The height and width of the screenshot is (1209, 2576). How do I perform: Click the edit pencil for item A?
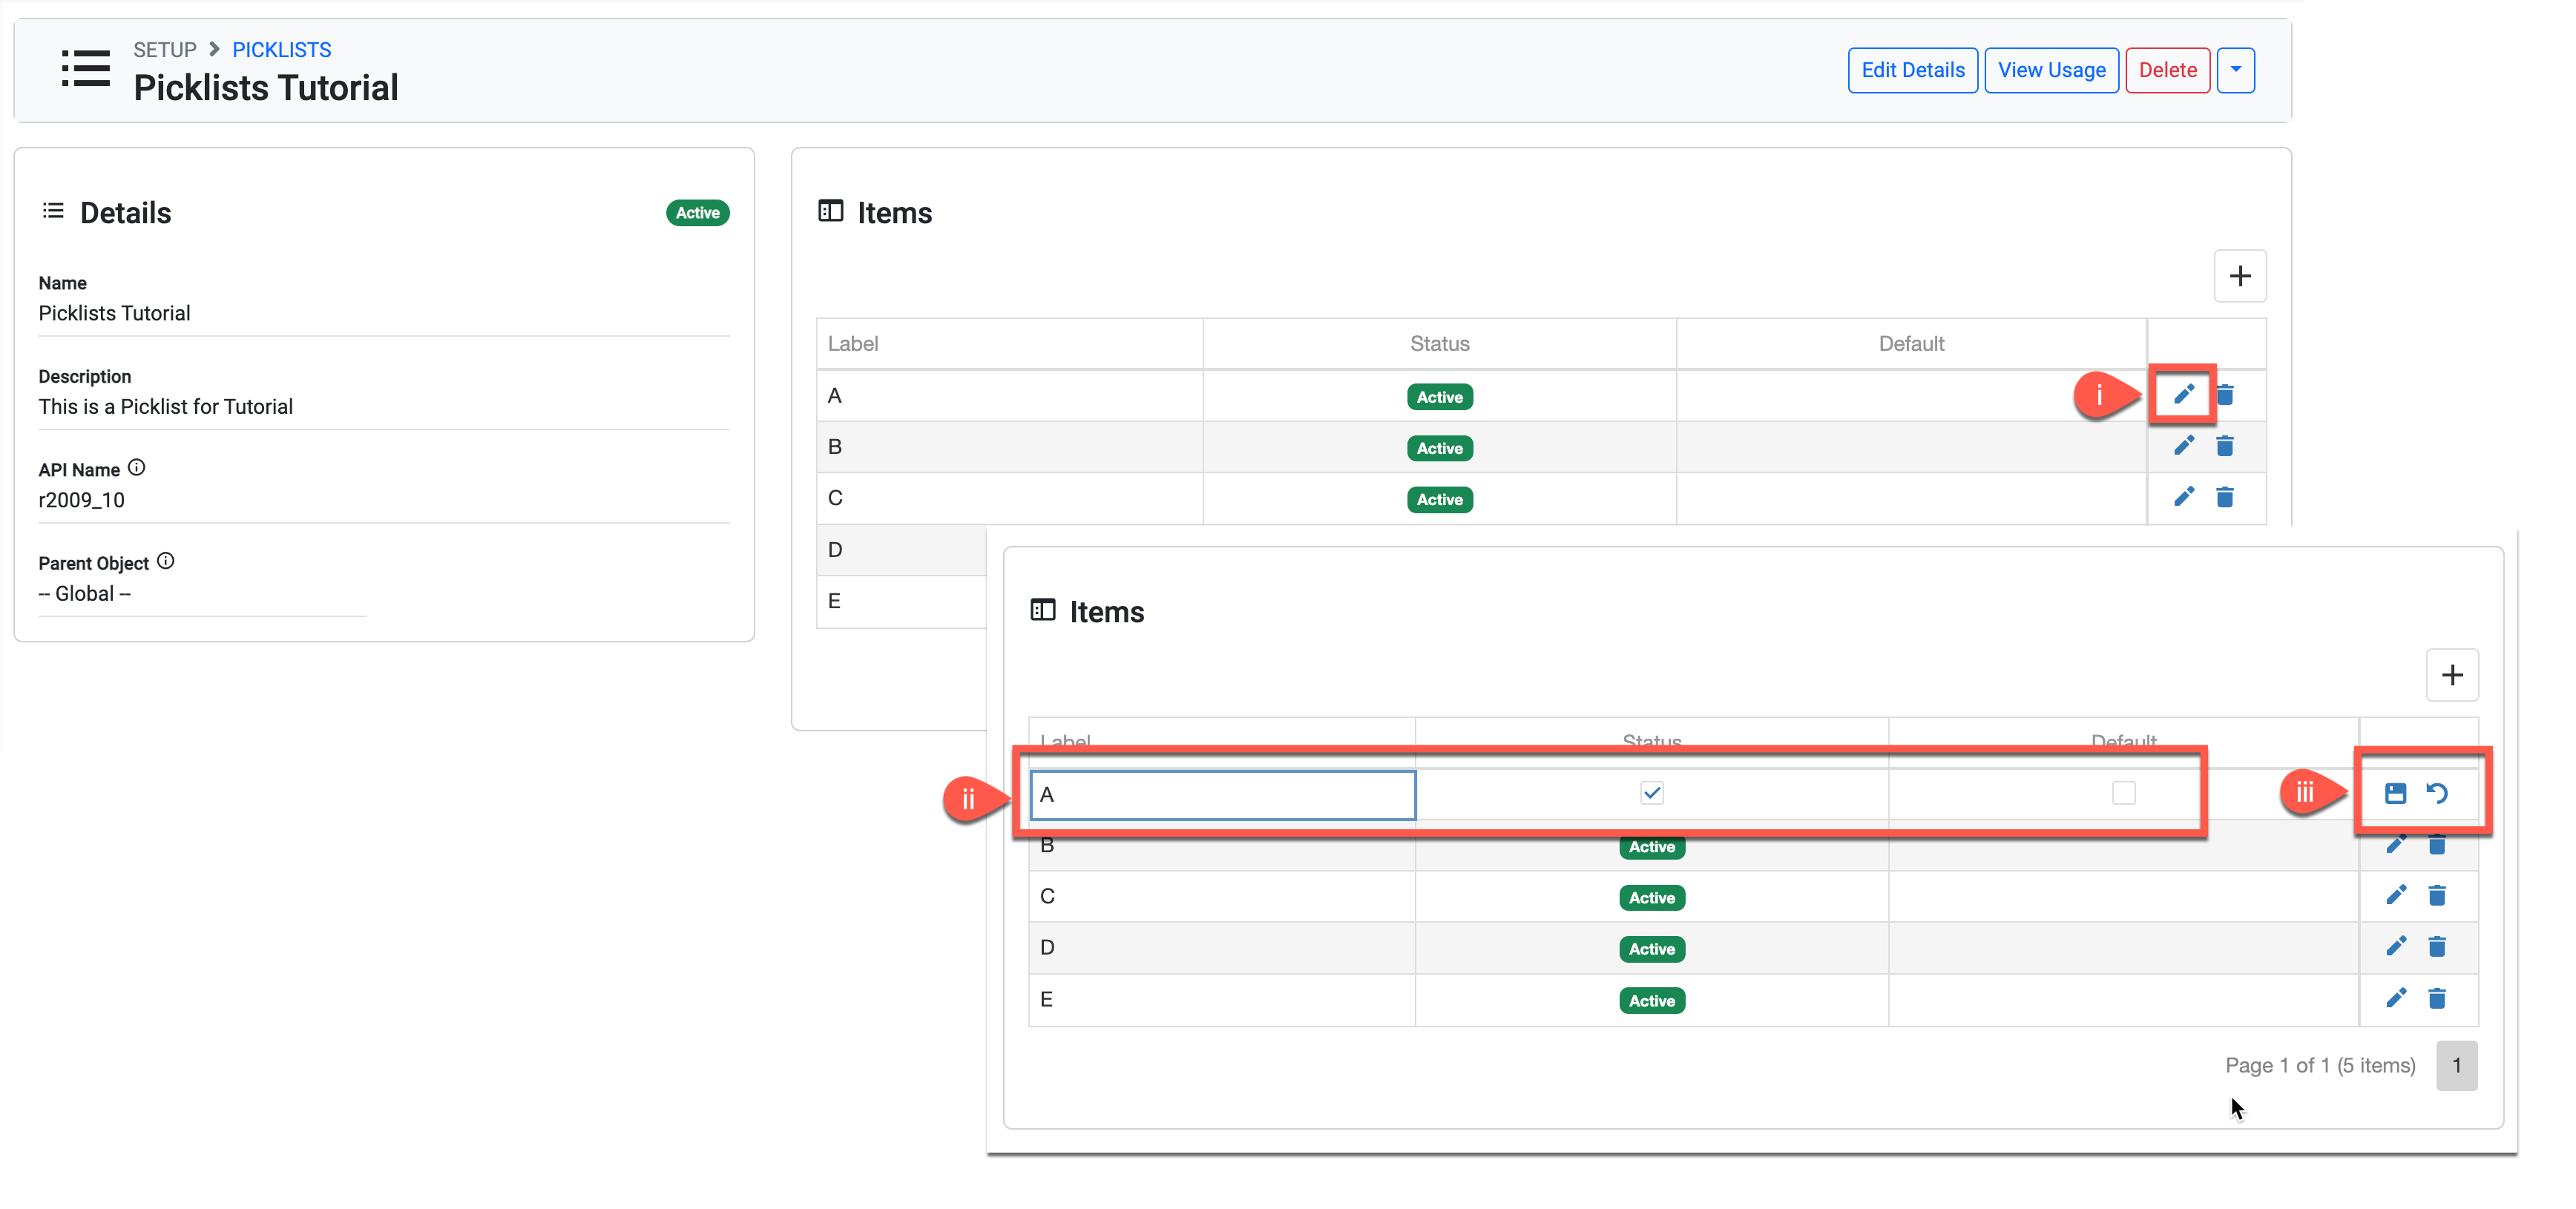point(2183,394)
